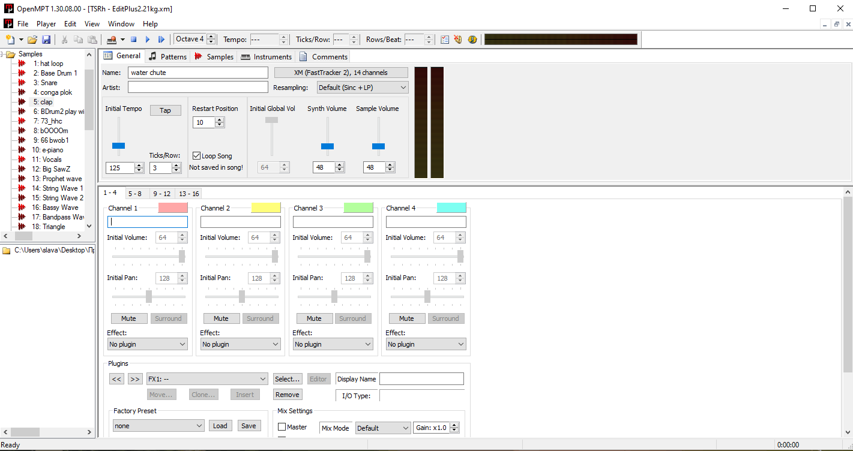Image resolution: width=853 pixels, height=451 pixels.
Task: Click the Remove plugin button
Action: pos(287,395)
